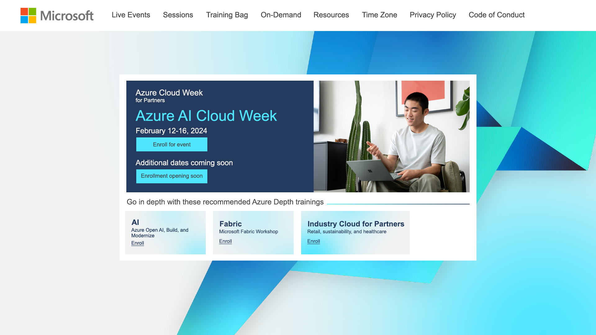
Task: Click the Industry Cloud for Partners heading
Action: click(x=356, y=224)
